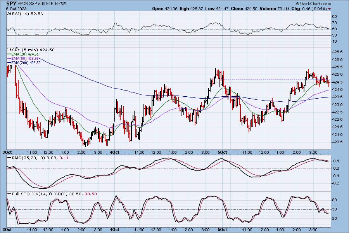This screenshot has width=349, height=233.
Task: Click the RSI(14) legend line icon
Action: 9,14
